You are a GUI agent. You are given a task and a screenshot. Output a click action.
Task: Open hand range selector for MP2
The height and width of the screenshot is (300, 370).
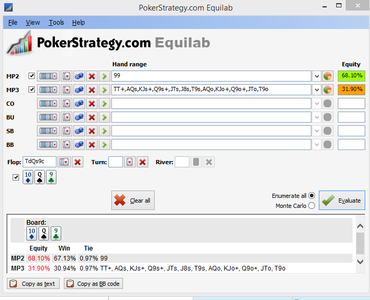pyautogui.click(x=48, y=76)
